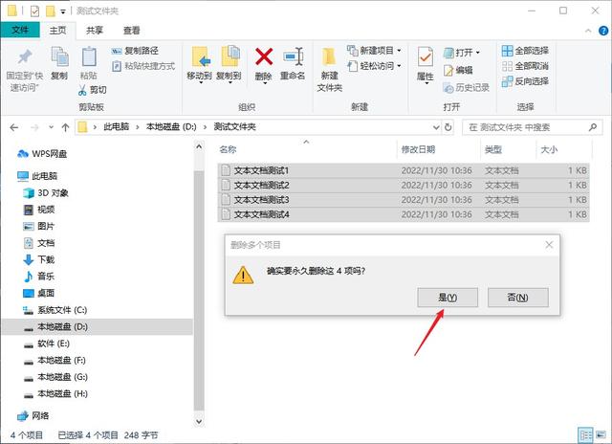Click History (历史记录) in ribbon
Image resolution: width=612 pixels, height=444 pixels.
(466, 87)
